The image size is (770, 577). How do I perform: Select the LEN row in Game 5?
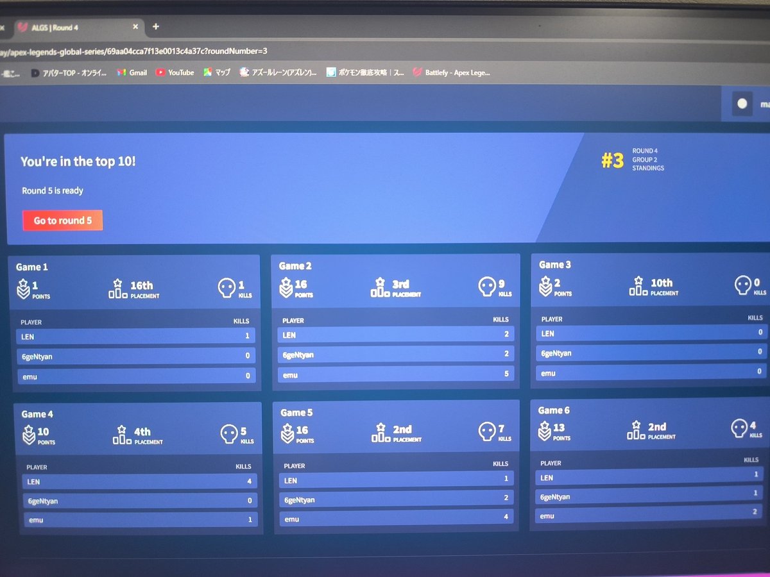397,480
